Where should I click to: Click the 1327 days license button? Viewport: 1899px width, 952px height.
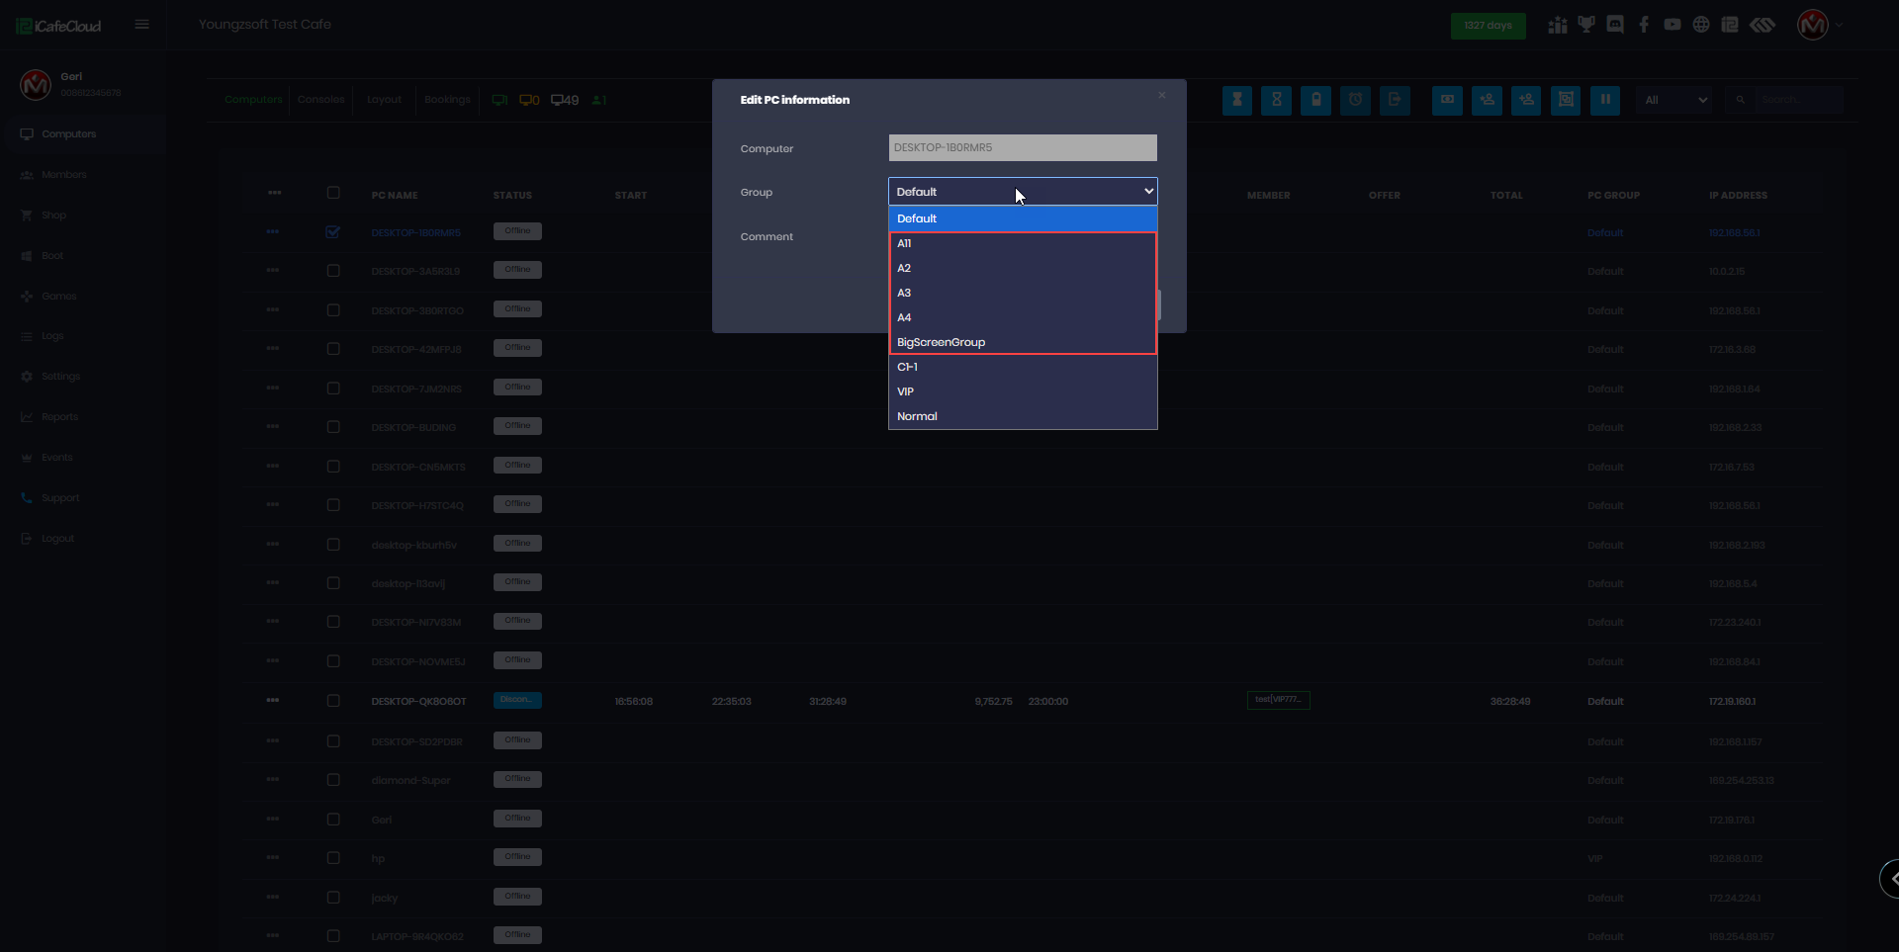(1488, 26)
